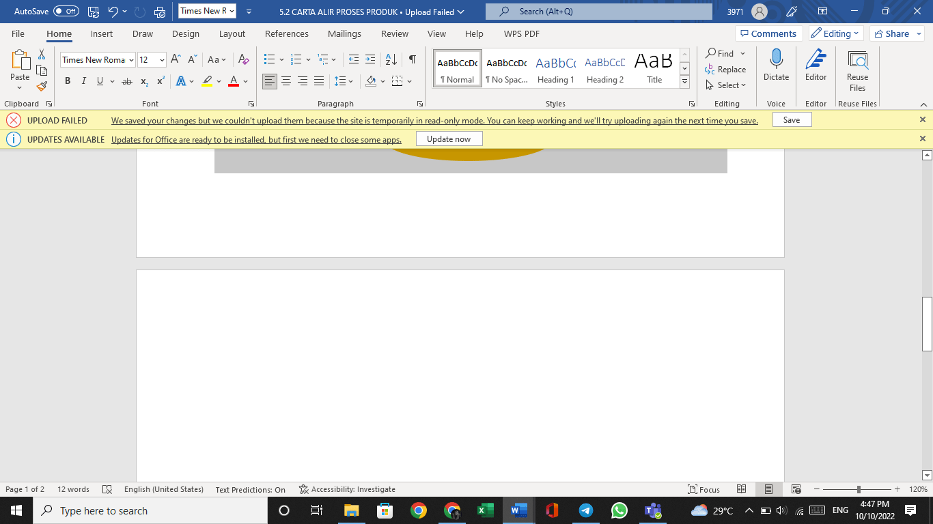
Task: Toggle align left button
Action: (x=270, y=81)
